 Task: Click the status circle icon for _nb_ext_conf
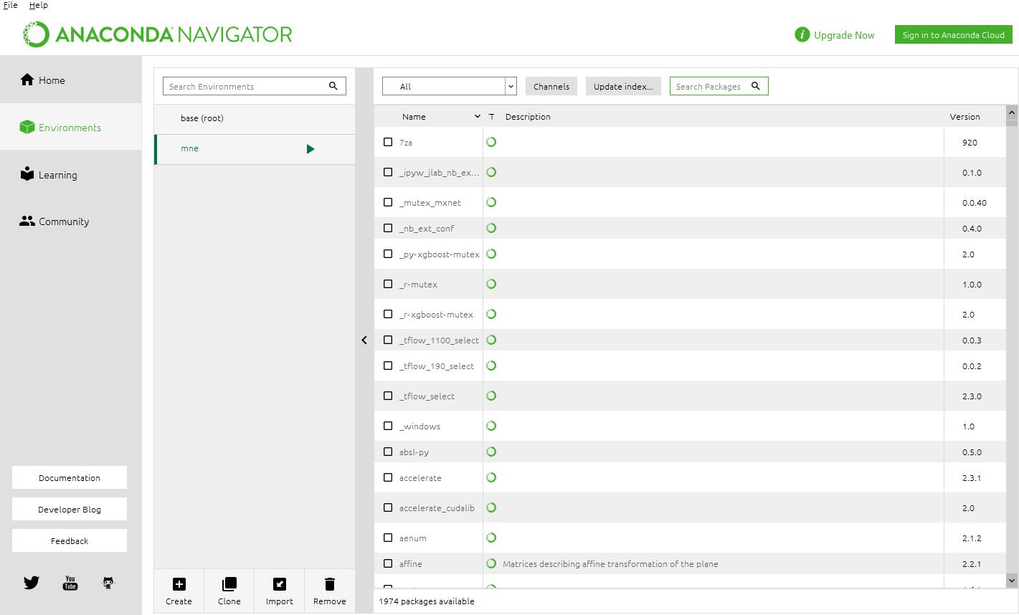(x=491, y=228)
